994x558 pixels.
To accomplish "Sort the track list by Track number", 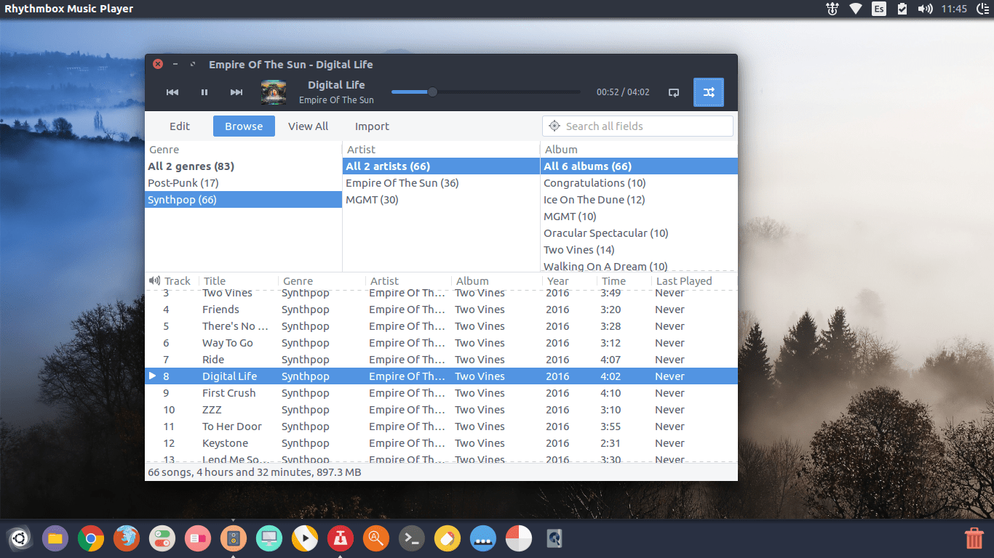I will point(178,281).
